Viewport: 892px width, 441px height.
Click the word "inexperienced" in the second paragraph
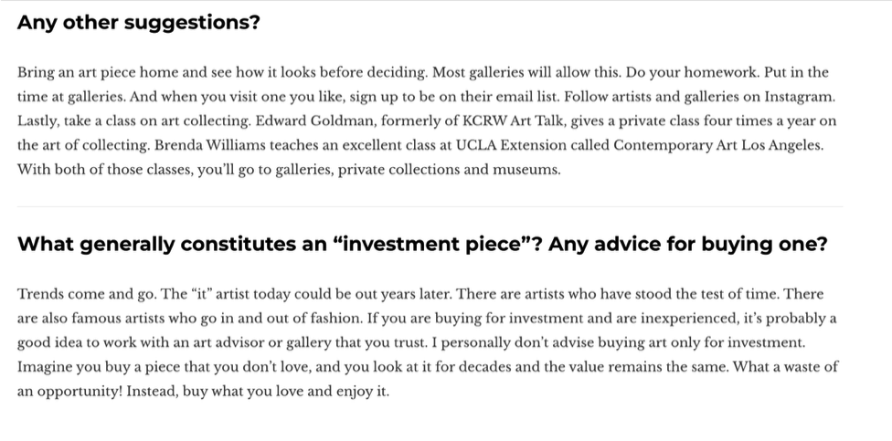click(689, 319)
